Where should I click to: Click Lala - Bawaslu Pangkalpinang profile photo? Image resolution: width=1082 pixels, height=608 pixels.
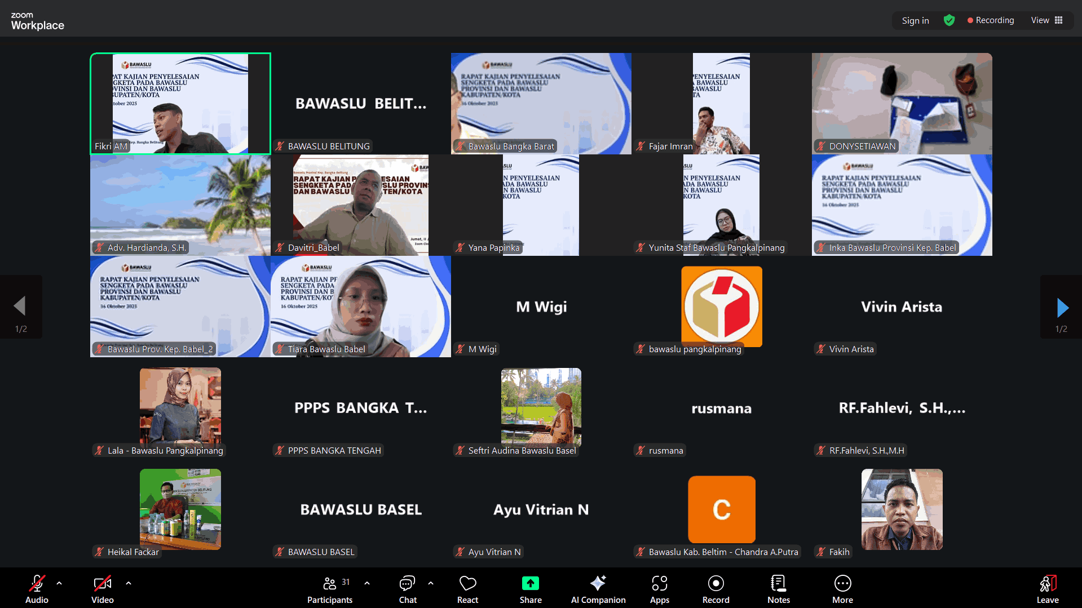[x=180, y=408]
